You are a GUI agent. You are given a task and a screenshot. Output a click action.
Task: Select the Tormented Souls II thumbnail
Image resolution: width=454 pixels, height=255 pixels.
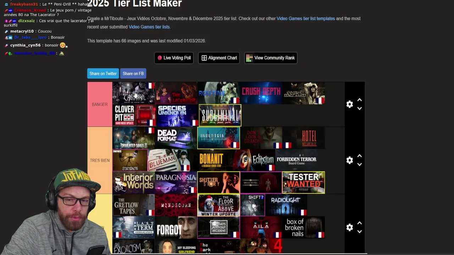133,138
